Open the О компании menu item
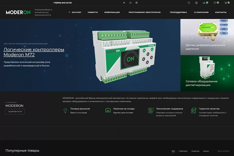Viewport: 234px width, 156px height. [201, 12]
